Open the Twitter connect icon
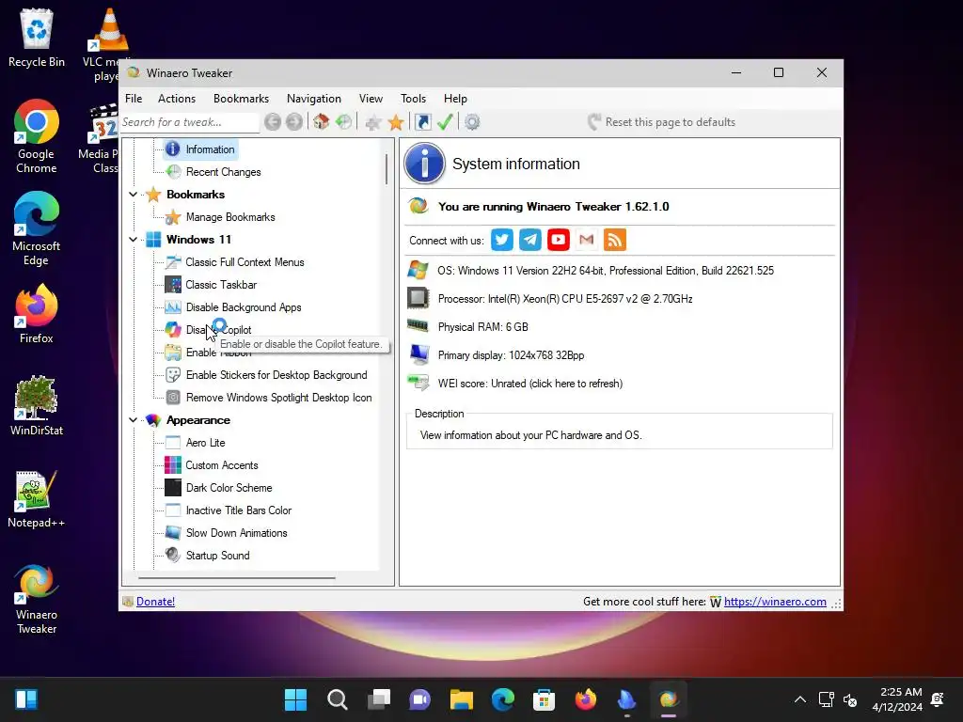 coord(502,240)
